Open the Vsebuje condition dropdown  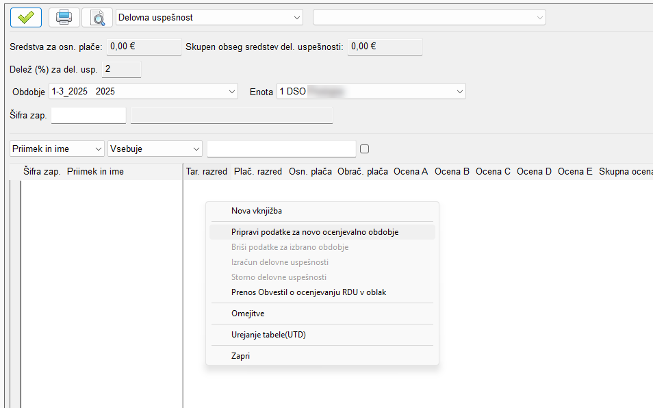pyautogui.click(x=155, y=149)
